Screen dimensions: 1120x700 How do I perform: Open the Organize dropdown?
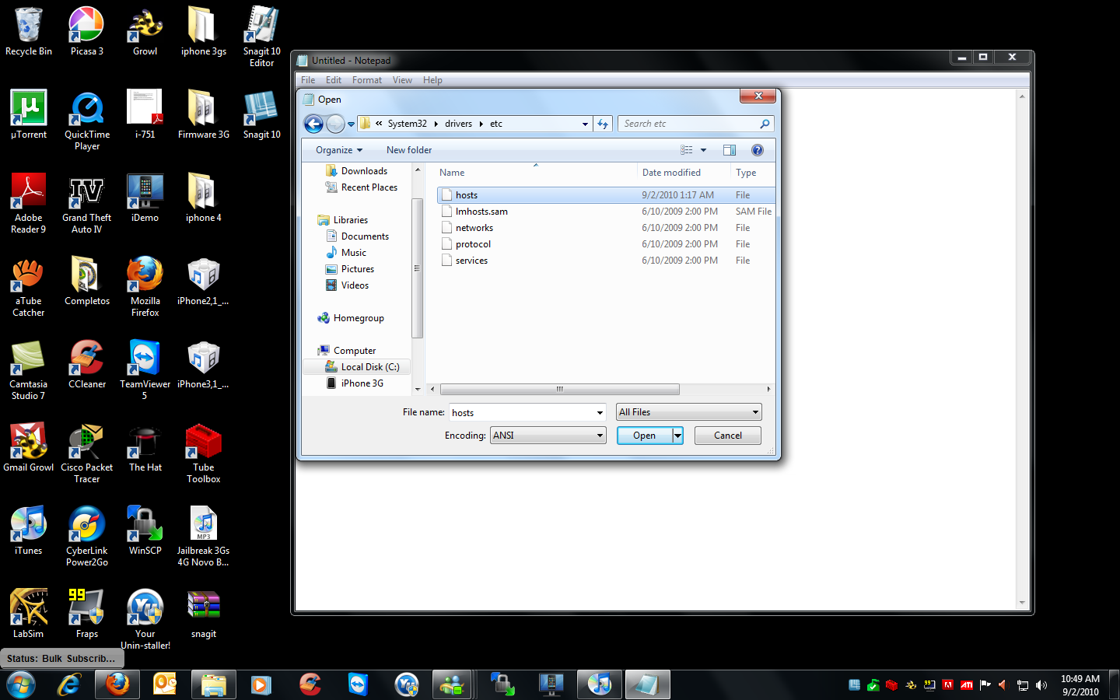(339, 150)
